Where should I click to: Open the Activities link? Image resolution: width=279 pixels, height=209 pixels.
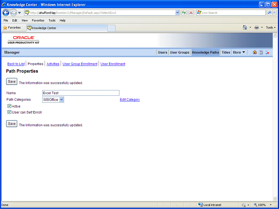[x=53, y=64]
